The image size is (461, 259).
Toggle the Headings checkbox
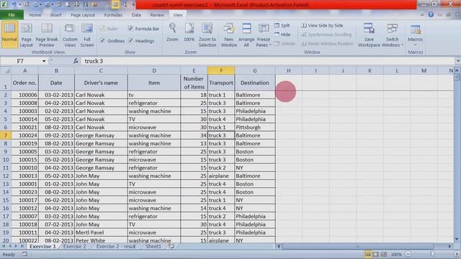pyautogui.click(x=130, y=41)
